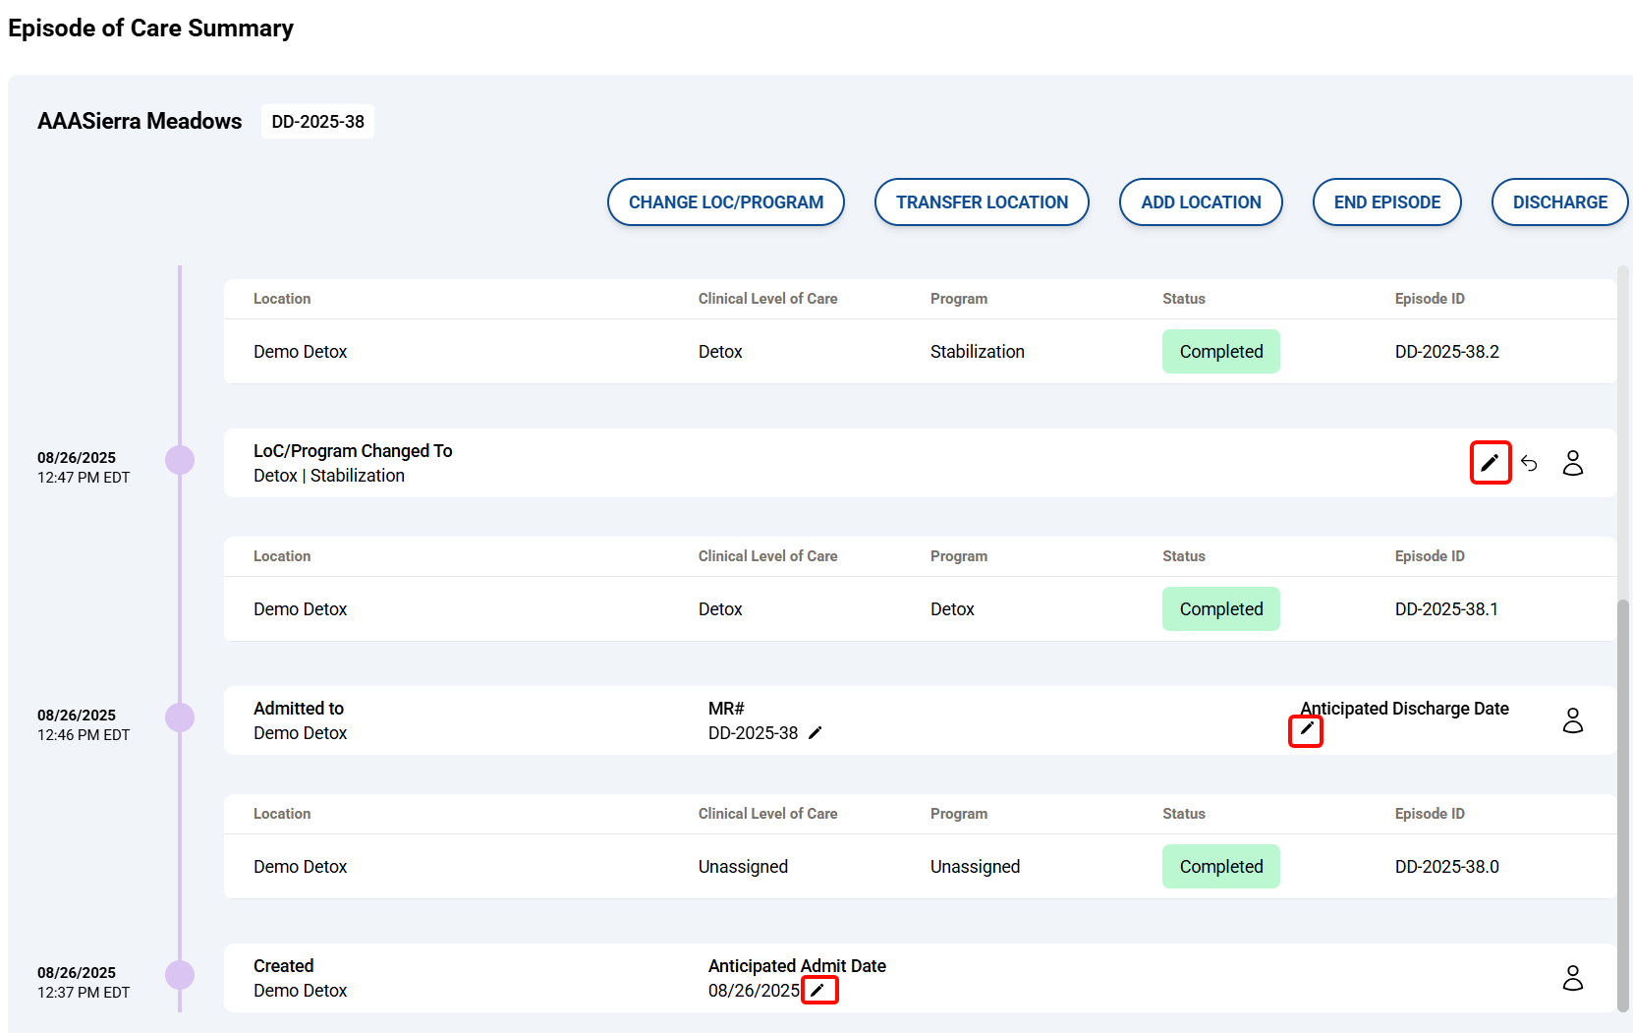Image resolution: width=1633 pixels, height=1033 pixels.
Task: Click the DD-2025-38 record ID badge
Action: click(317, 122)
